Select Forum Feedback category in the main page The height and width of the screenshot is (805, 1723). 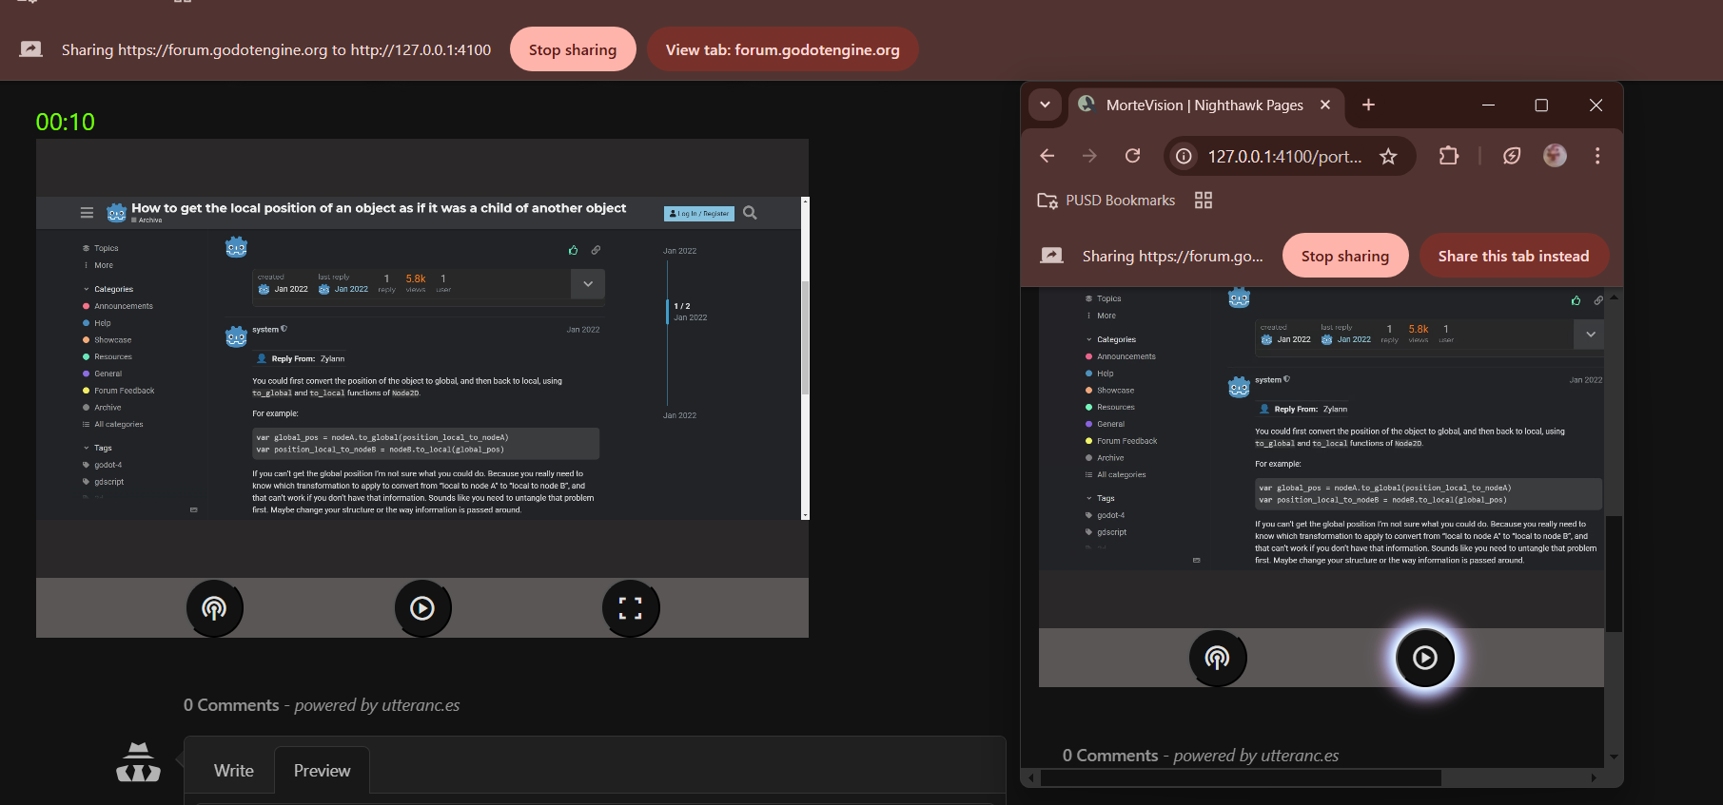pyautogui.click(x=119, y=391)
